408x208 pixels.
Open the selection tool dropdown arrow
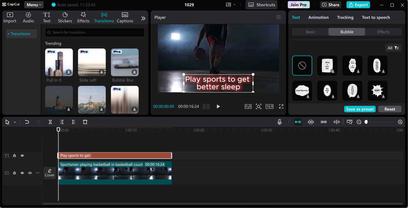pyautogui.click(x=15, y=122)
